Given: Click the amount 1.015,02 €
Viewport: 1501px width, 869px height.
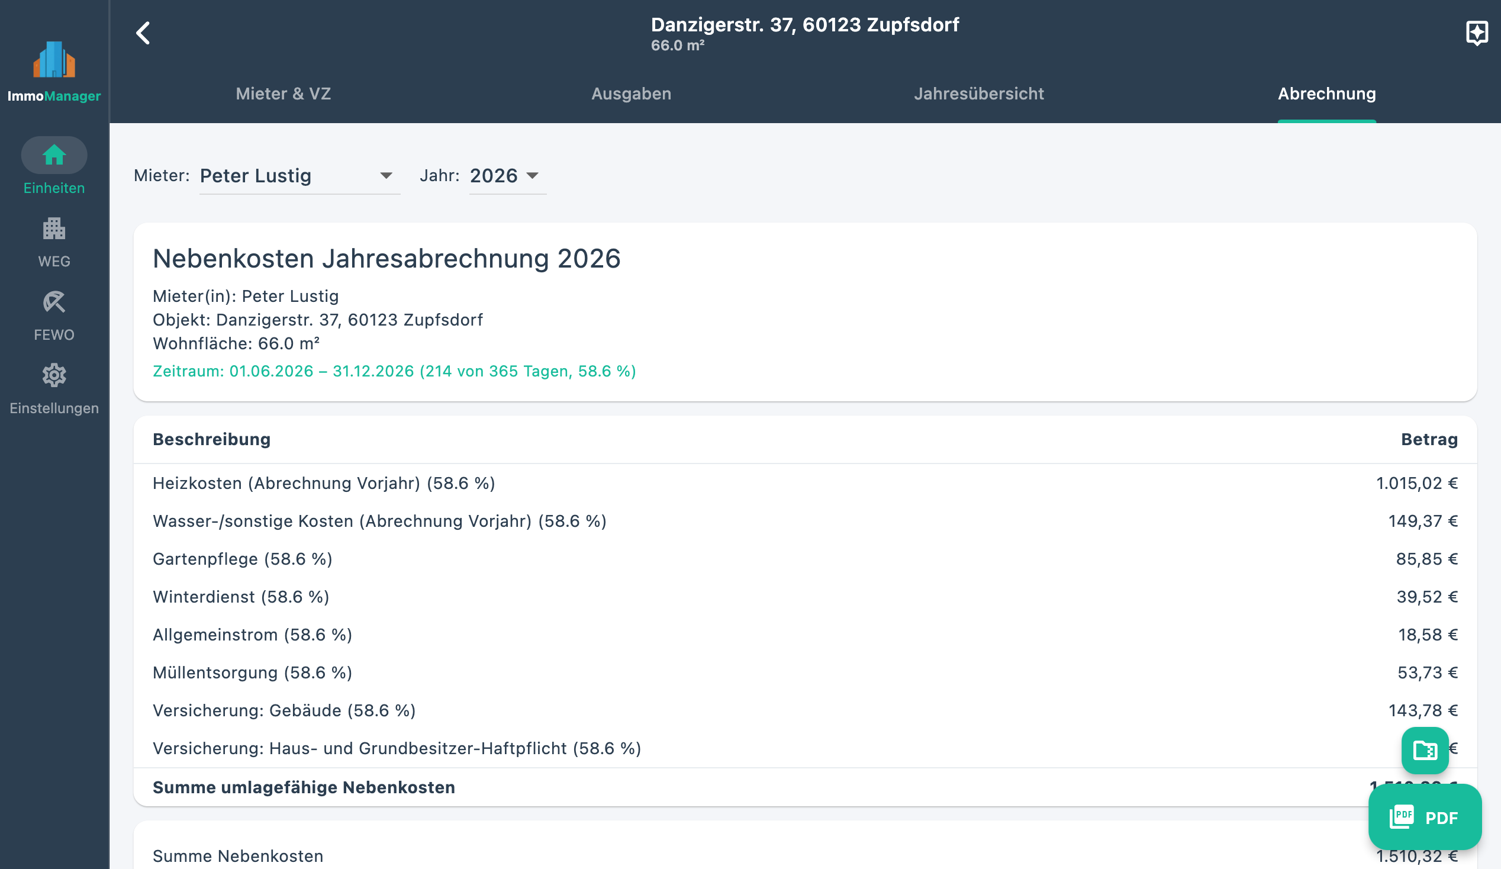Looking at the screenshot, I should tap(1417, 483).
